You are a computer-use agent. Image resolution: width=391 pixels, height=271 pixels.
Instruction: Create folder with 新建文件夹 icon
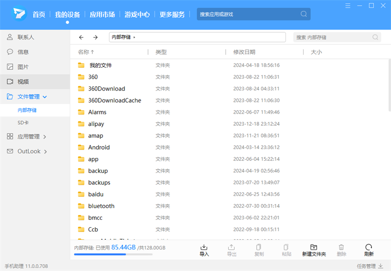coord(314,247)
